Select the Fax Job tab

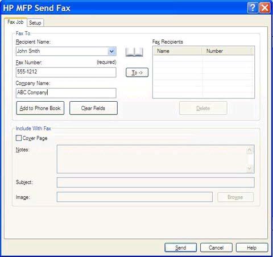15,22
